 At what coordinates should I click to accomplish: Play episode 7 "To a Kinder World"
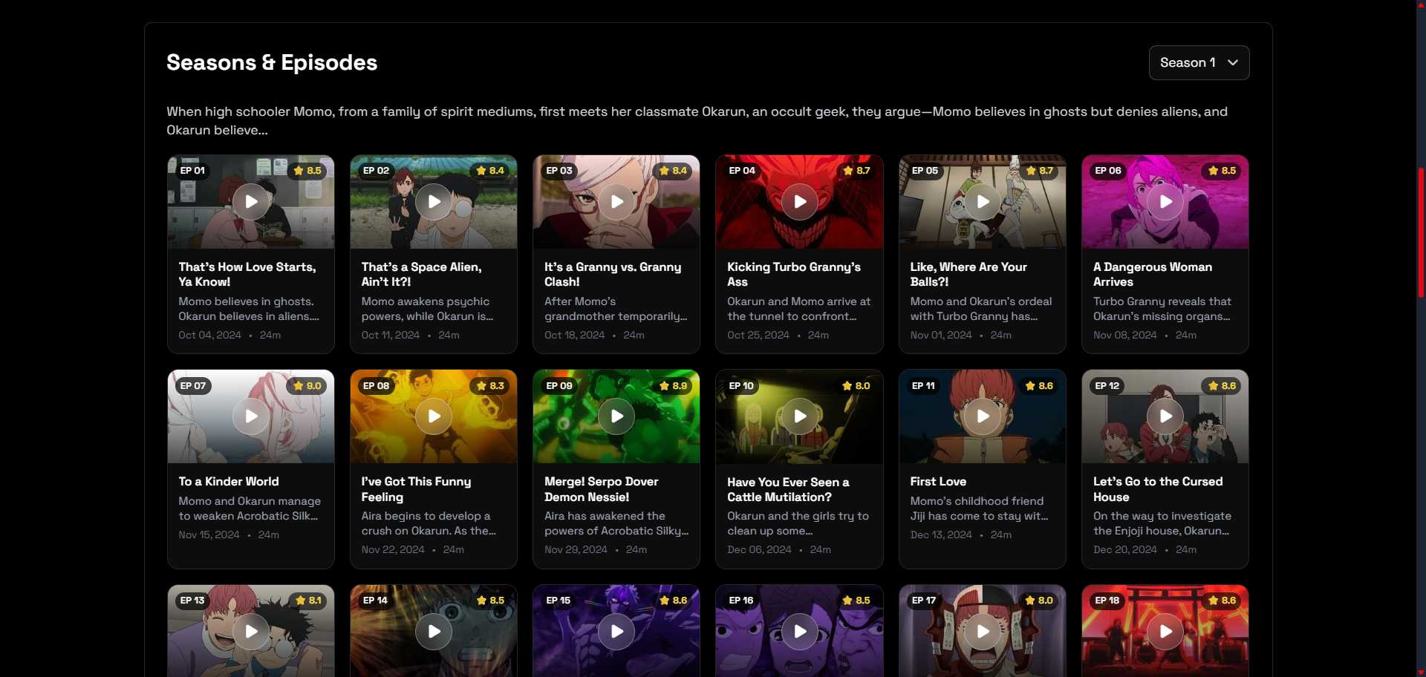click(250, 416)
